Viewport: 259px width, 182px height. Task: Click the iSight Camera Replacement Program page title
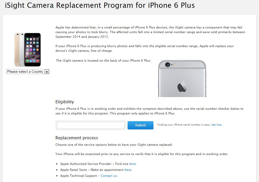[100, 5]
